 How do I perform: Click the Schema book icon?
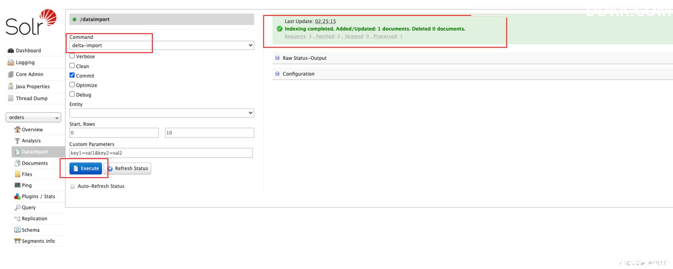click(17, 230)
